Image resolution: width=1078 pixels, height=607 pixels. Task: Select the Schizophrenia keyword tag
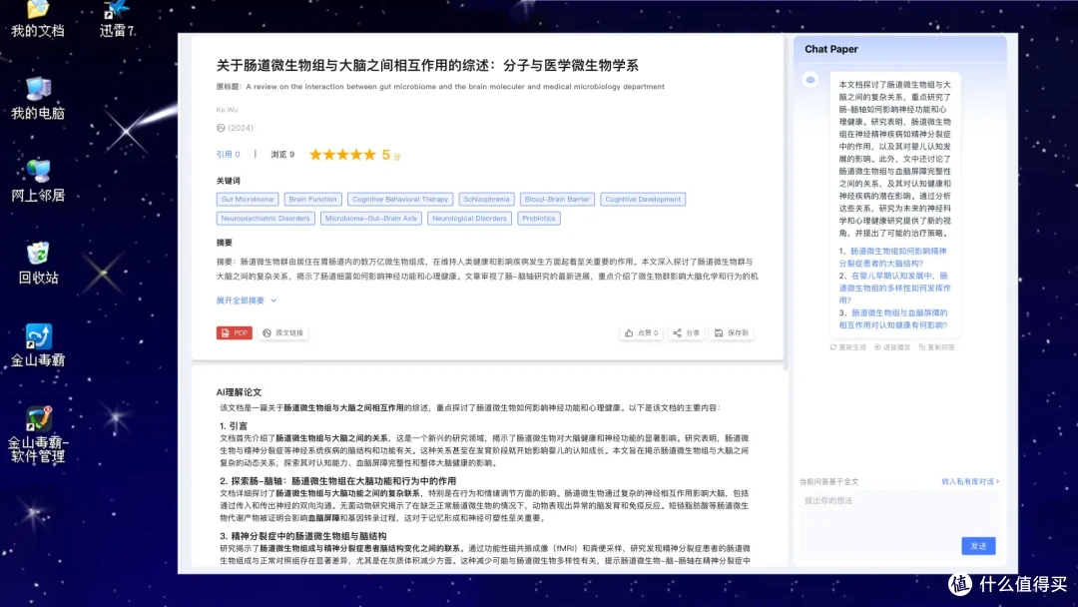tap(486, 200)
